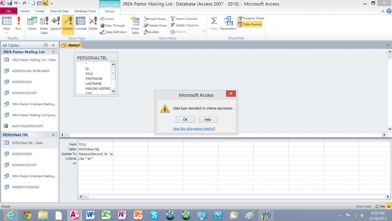
Task: Open the Return value dropdown
Action: [204, 32]
